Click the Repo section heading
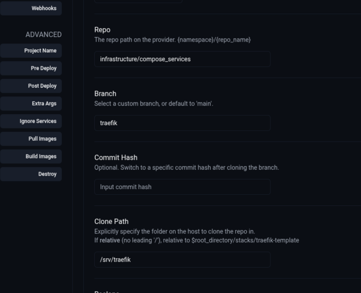Screen dimensions: 361x293 (102, 30)
